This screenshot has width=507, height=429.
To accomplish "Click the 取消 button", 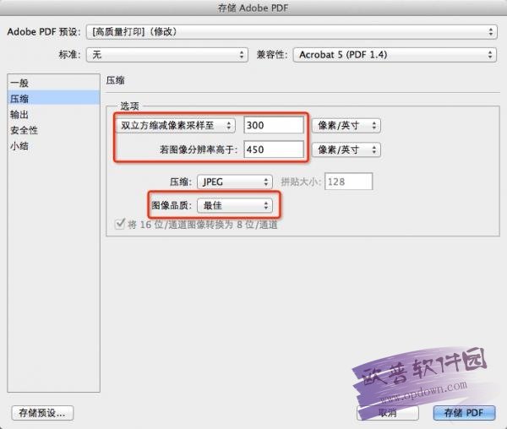I will (388, 413).
